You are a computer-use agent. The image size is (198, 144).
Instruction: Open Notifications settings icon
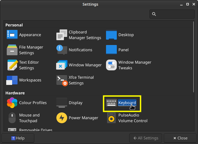tap(62, 50)
